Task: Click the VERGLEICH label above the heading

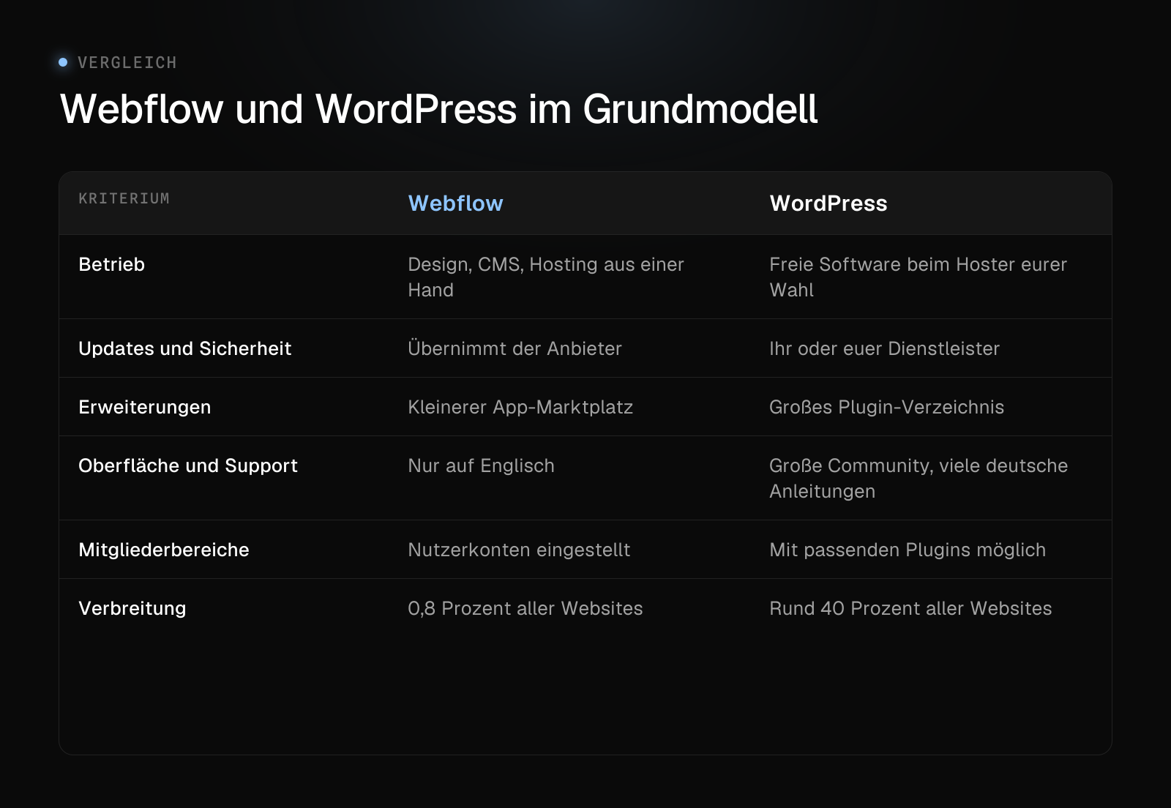Action: point(127,63)
